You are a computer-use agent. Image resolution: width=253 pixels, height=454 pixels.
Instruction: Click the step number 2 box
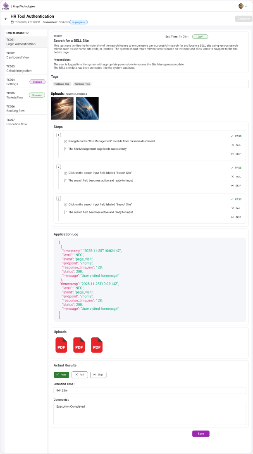pos(59,167)
